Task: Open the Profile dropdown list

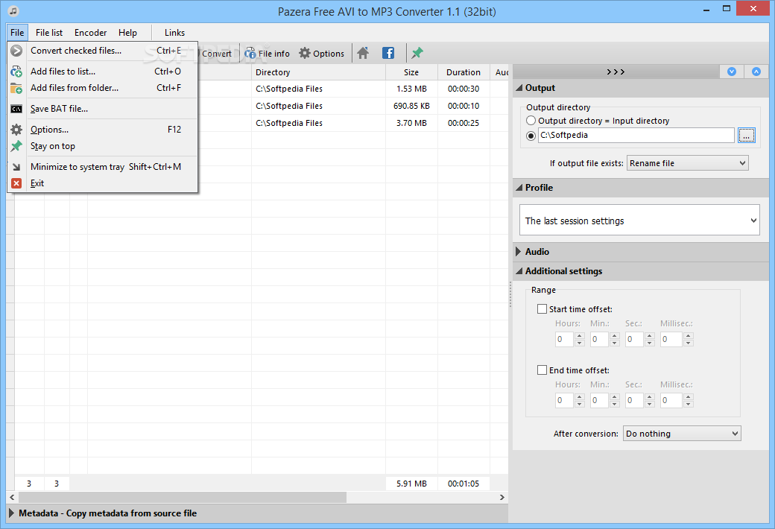Action: click(639, 220)
